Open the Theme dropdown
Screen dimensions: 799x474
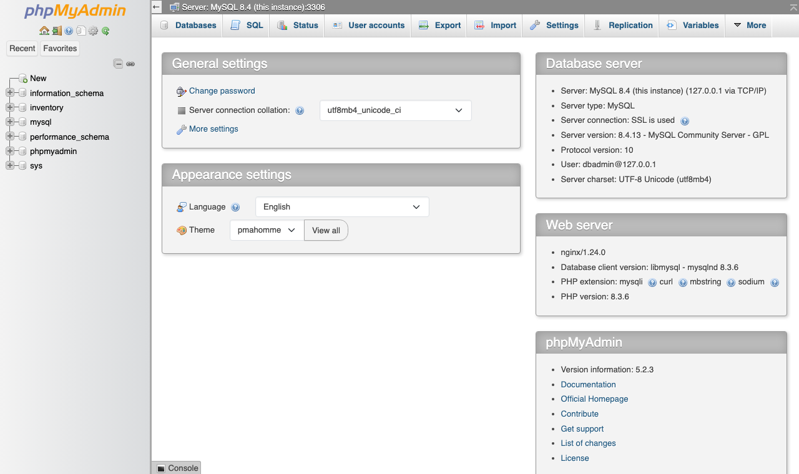267,230
